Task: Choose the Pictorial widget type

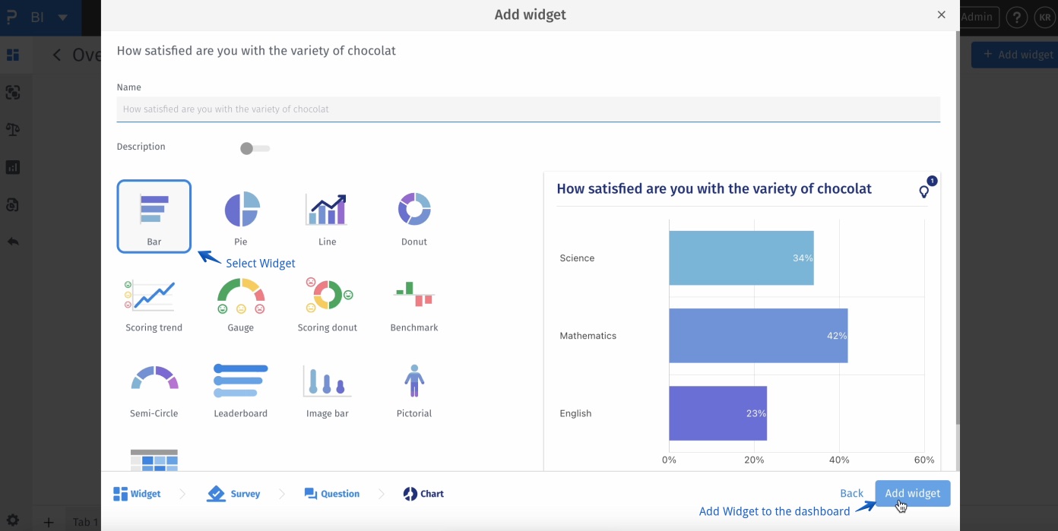Action: pos(413,388)
